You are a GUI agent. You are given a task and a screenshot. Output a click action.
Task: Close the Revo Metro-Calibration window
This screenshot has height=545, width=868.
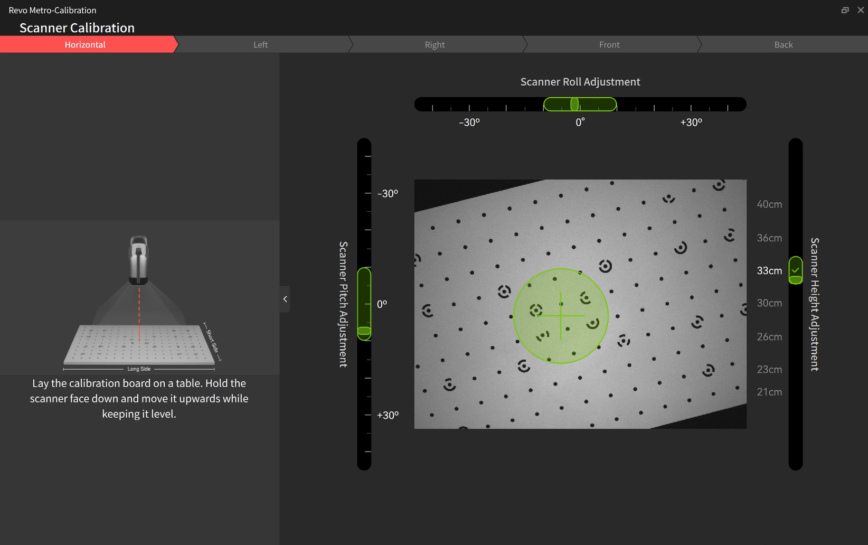click(861, 10)
